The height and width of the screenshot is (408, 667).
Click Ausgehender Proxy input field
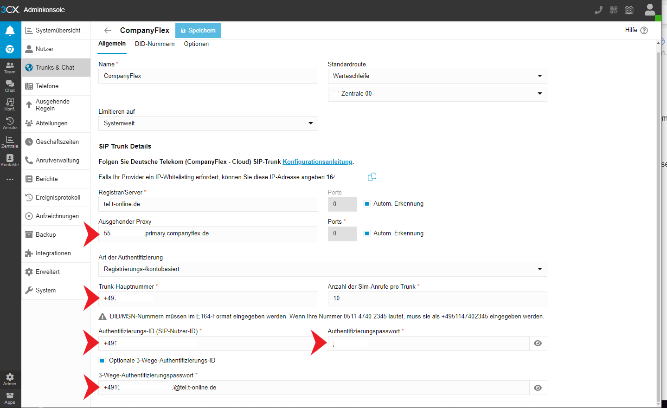tap(208, 233)
